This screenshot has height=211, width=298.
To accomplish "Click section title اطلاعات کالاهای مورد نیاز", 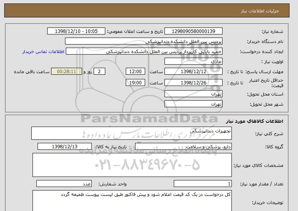I will 254,121.
